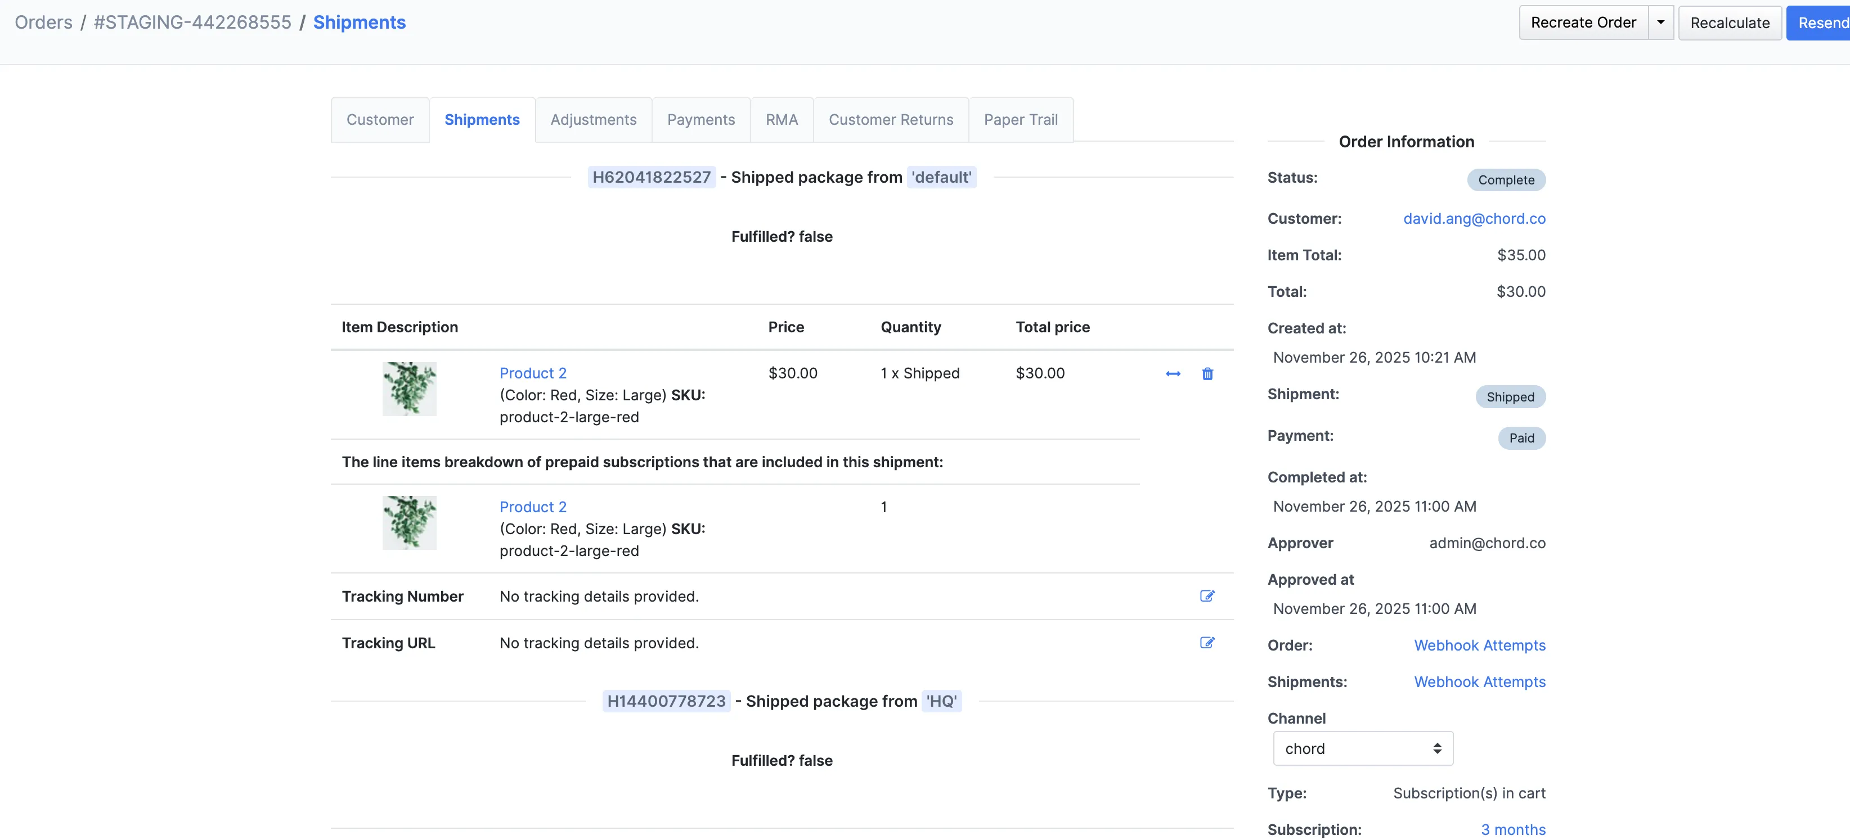Click shipment number H62041822527
This screenshot has height=840, width=1850.
coord(652,177)
